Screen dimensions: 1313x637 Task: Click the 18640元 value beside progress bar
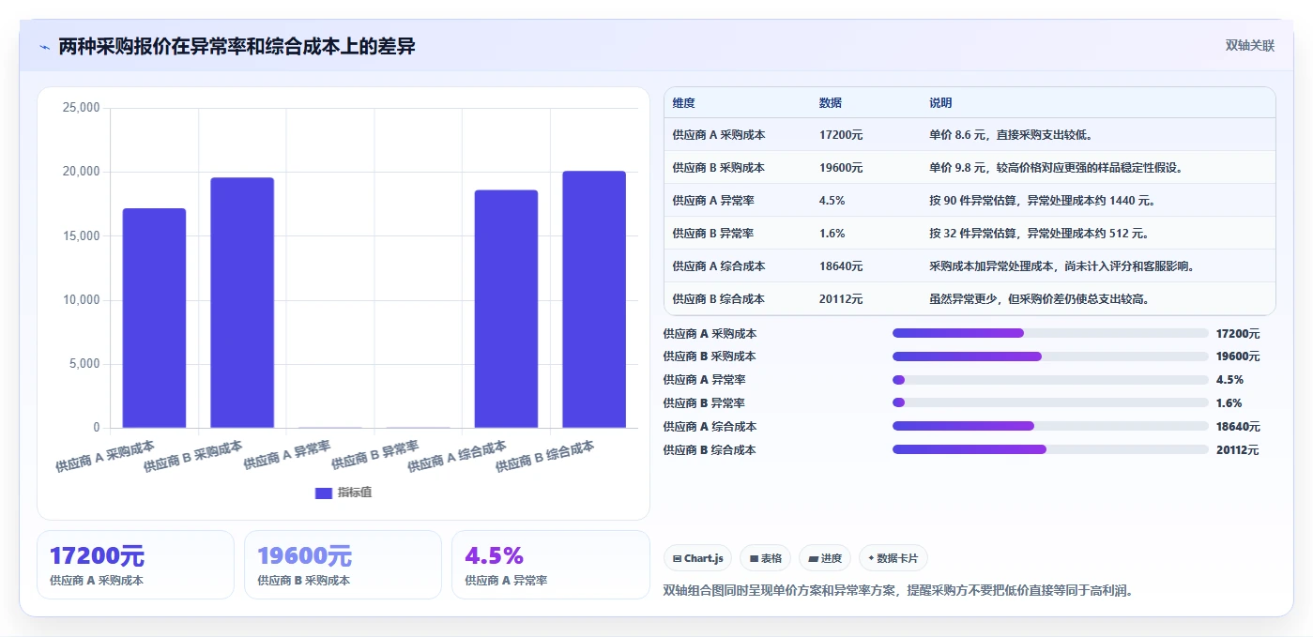(x=1238, y=427)
